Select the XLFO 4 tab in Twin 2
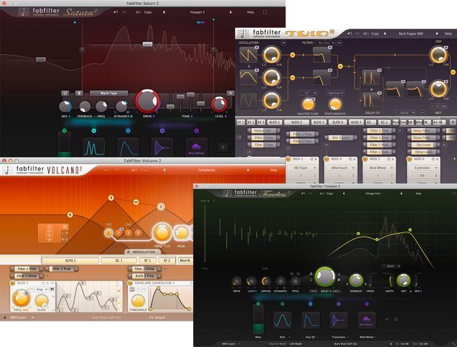This screenshot has height=347, width=457. click(338, 122)
